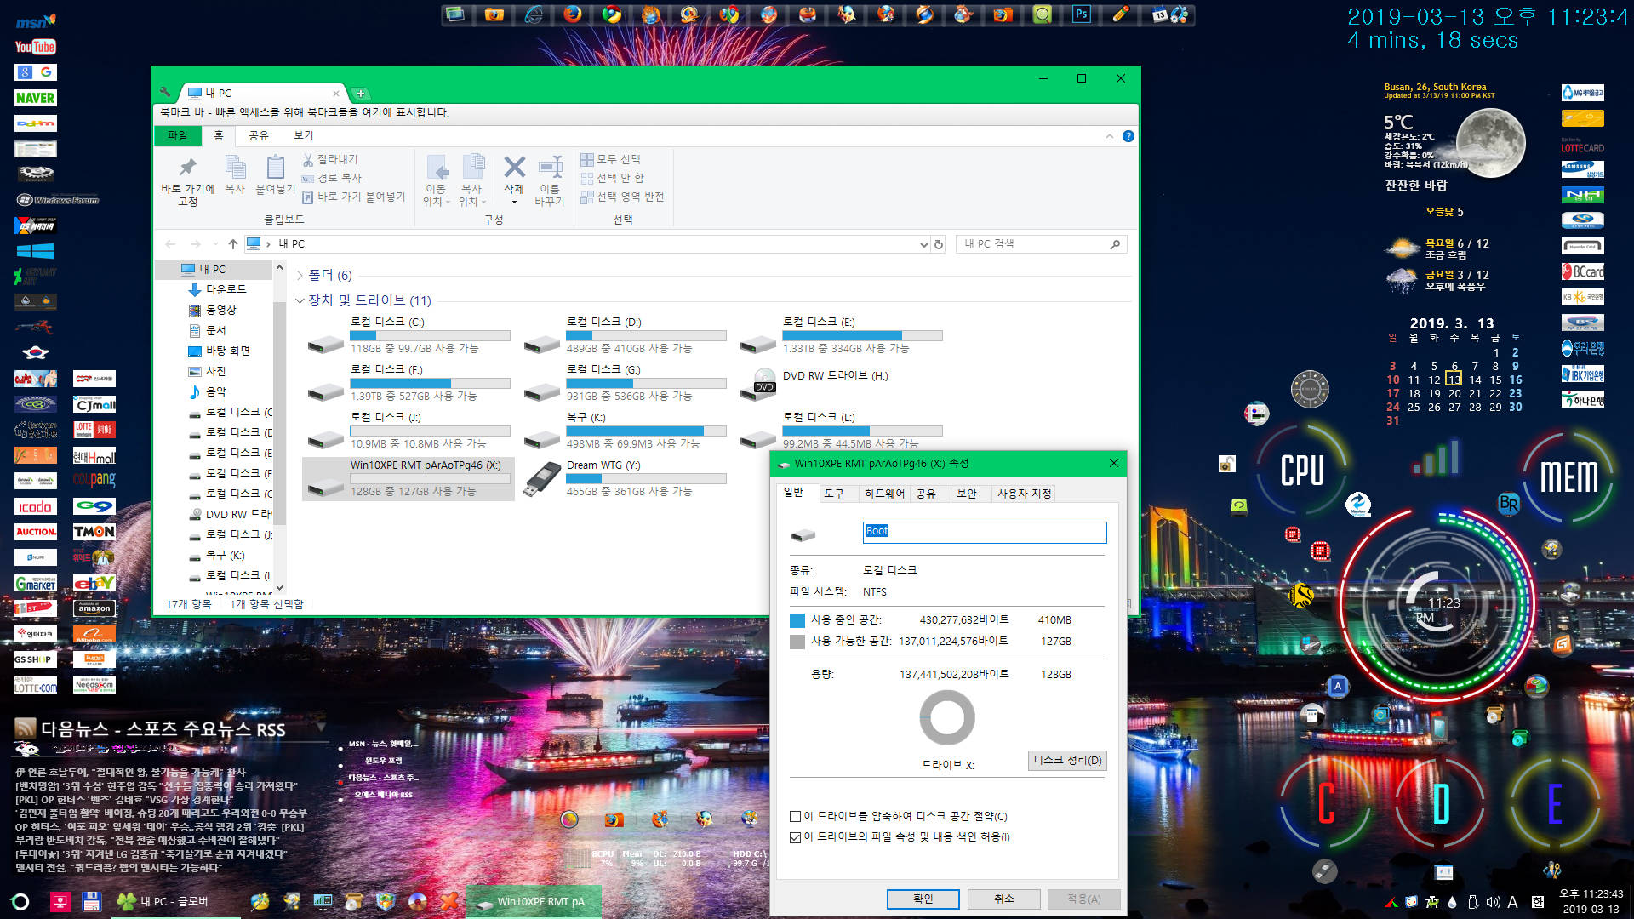Click the My PC search box
Viewport: 1634px width, 919px height.
pos(1042,244)
